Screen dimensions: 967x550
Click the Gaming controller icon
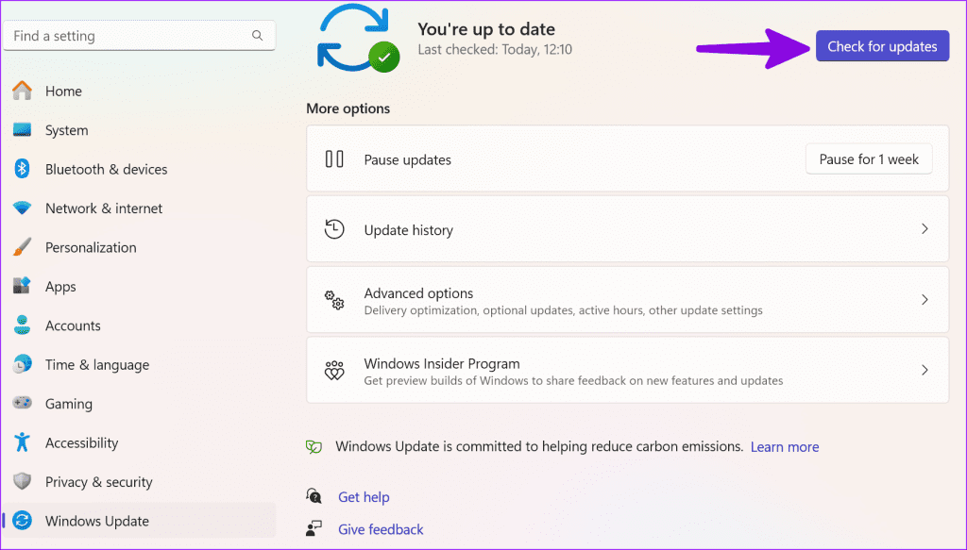click(23, 404)
